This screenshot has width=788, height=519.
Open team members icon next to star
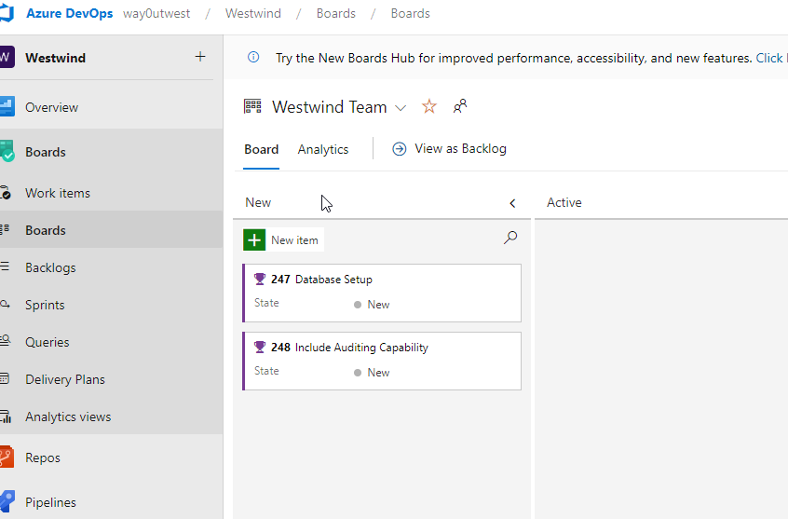[459, 106]
